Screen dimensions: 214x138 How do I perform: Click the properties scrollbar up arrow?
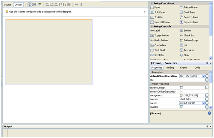(211, 72)
